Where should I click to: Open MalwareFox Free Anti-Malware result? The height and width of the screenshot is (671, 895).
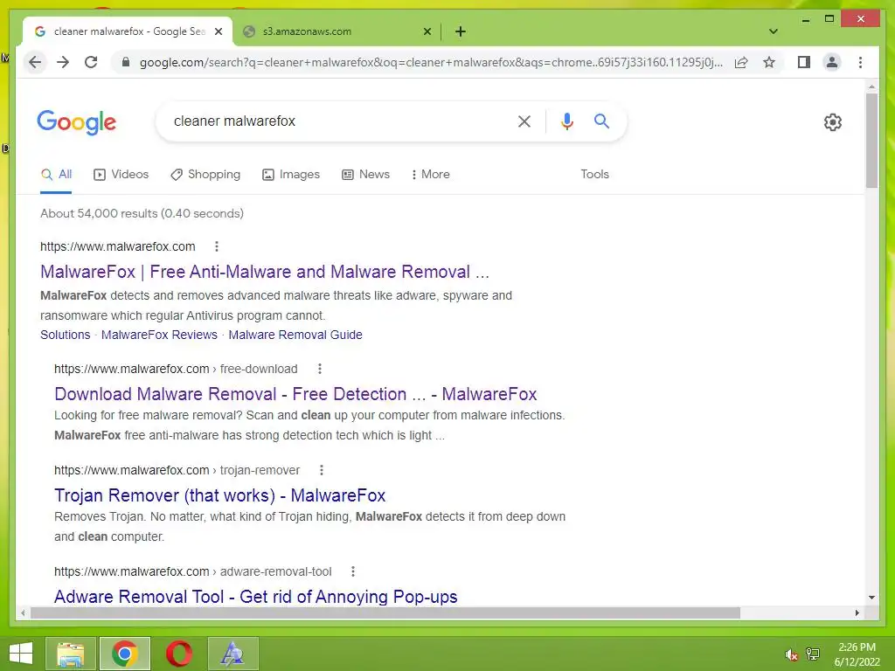pyautogui.click(x=265, y=272)
